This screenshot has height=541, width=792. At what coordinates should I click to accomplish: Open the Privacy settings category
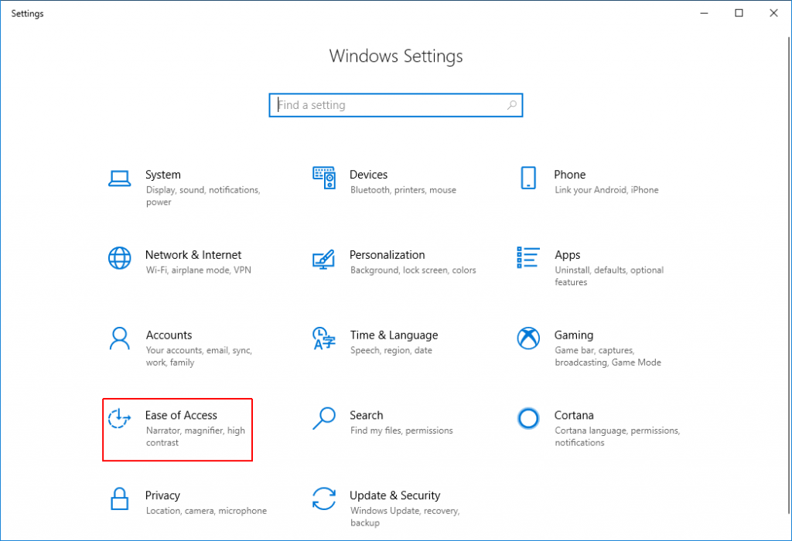click(x=162, y=495)
